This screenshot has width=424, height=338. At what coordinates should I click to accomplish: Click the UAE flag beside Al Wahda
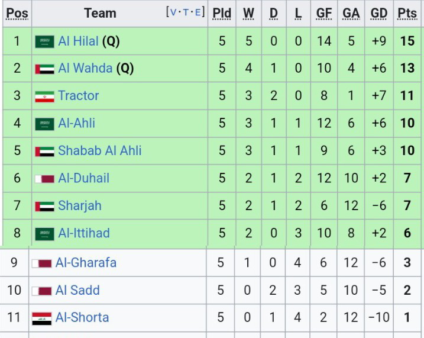pyautogui.click(x=44, y=69)
